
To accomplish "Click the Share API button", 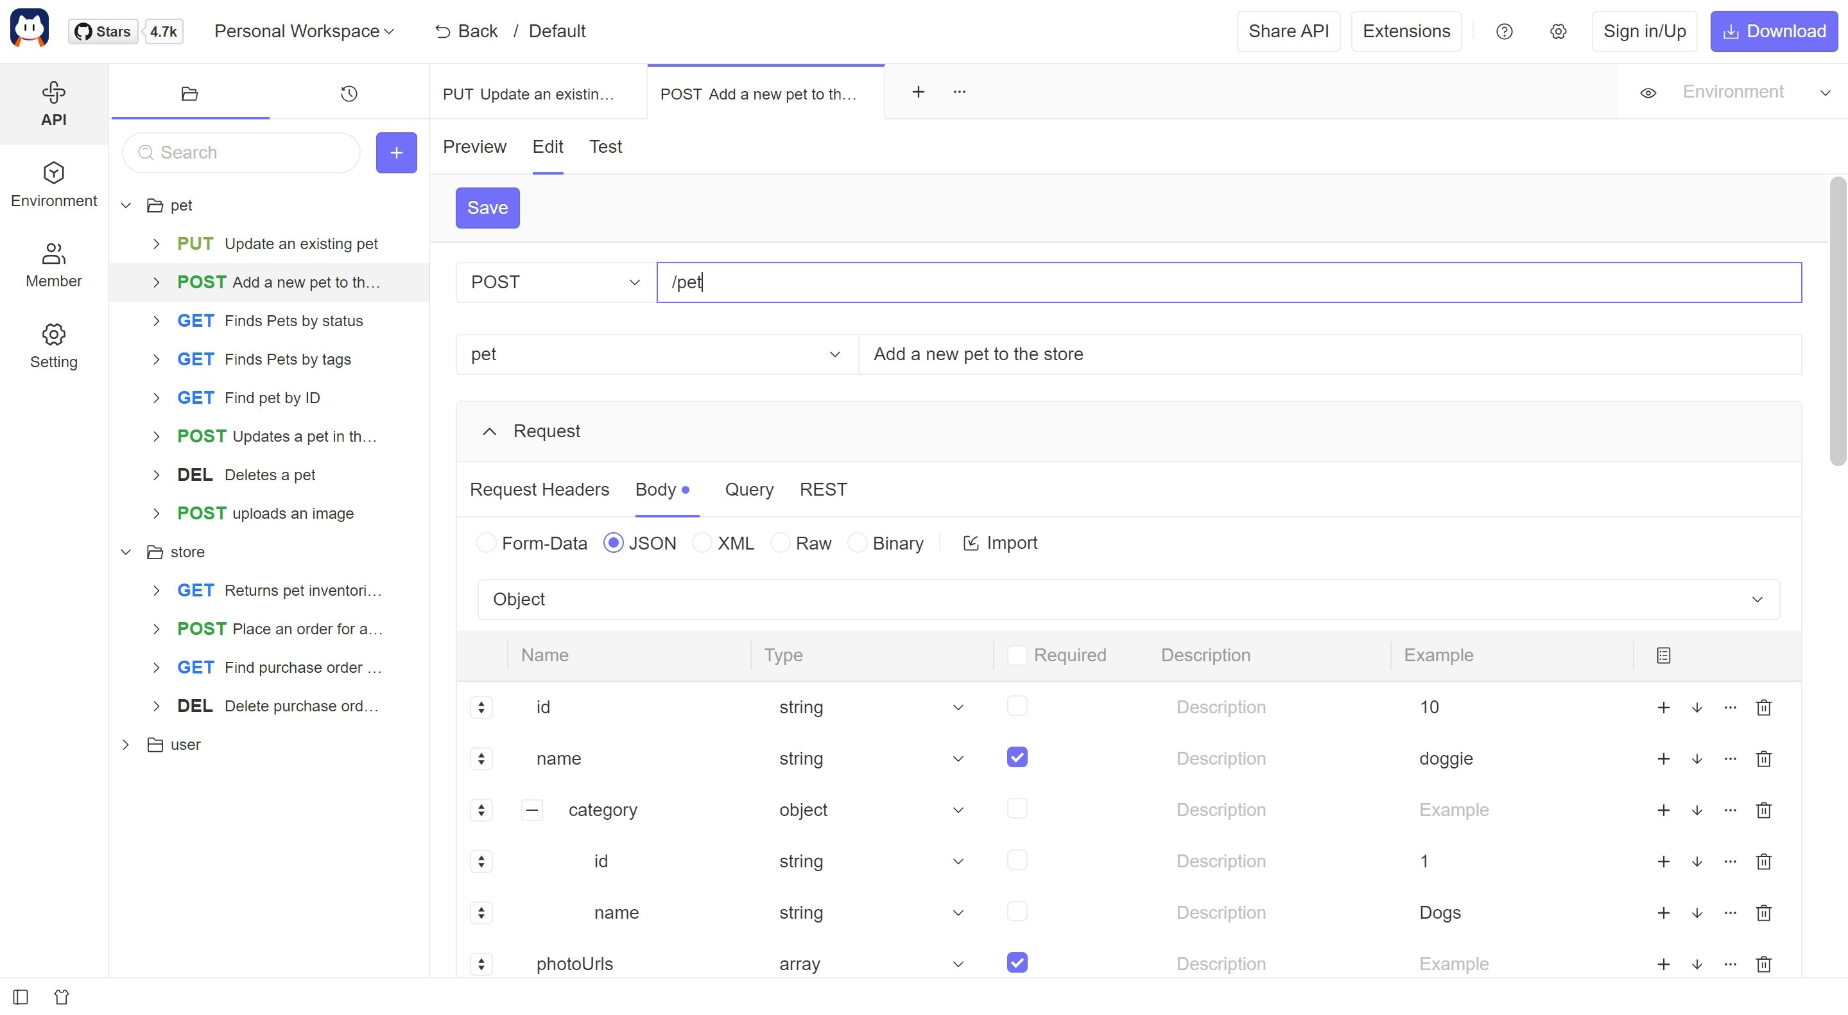I will coord(1288,31).
